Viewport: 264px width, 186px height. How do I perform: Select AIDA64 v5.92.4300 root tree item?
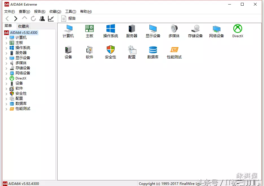point(21,33)
